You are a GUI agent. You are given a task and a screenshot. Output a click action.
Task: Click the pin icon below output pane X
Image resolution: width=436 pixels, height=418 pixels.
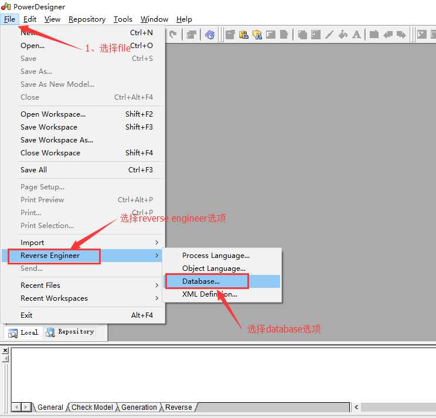[x=5, y=358]
